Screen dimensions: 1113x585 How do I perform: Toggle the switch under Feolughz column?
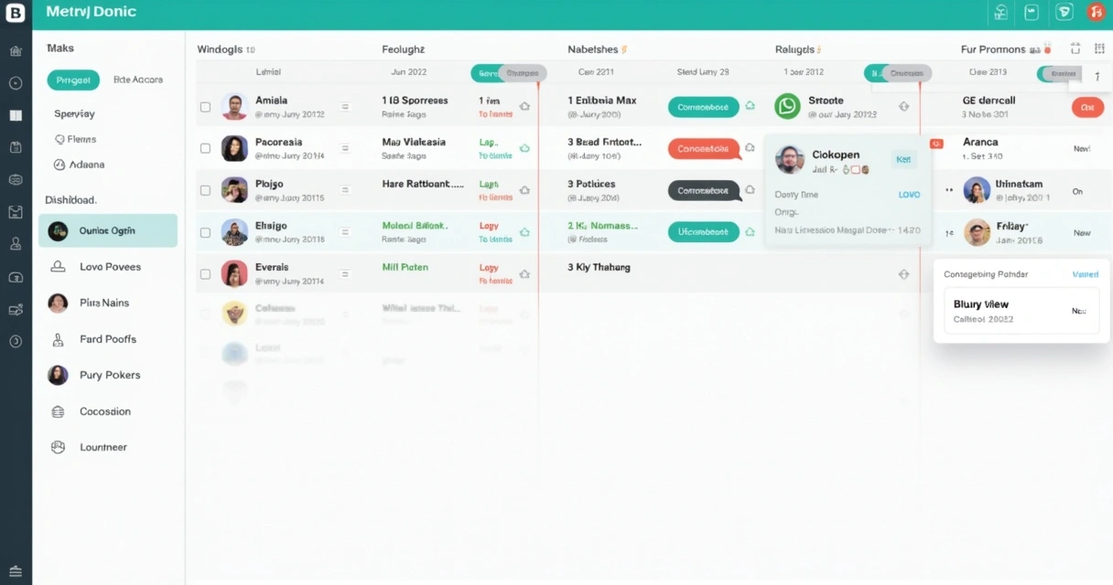[x=508, y=73]
